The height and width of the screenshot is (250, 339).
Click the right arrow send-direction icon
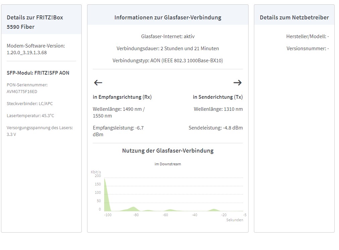point(238,83)
